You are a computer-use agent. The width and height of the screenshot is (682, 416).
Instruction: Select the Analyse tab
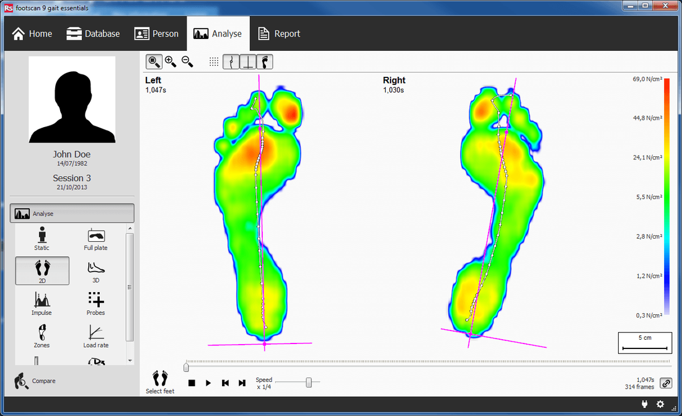coord(218,33)
